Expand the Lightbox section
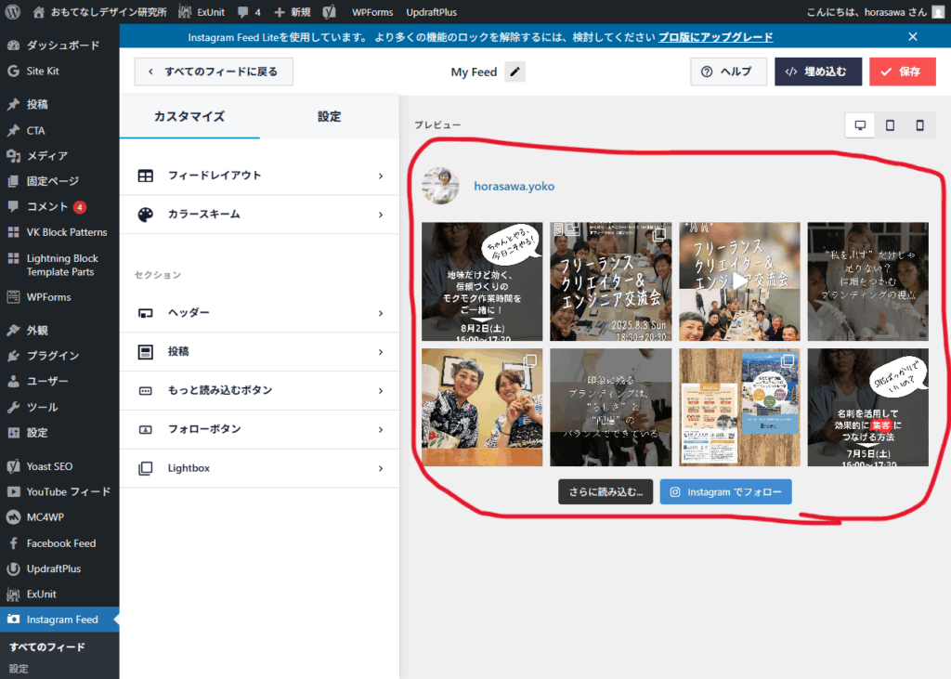The image size is (951, 679). (259, 468)
